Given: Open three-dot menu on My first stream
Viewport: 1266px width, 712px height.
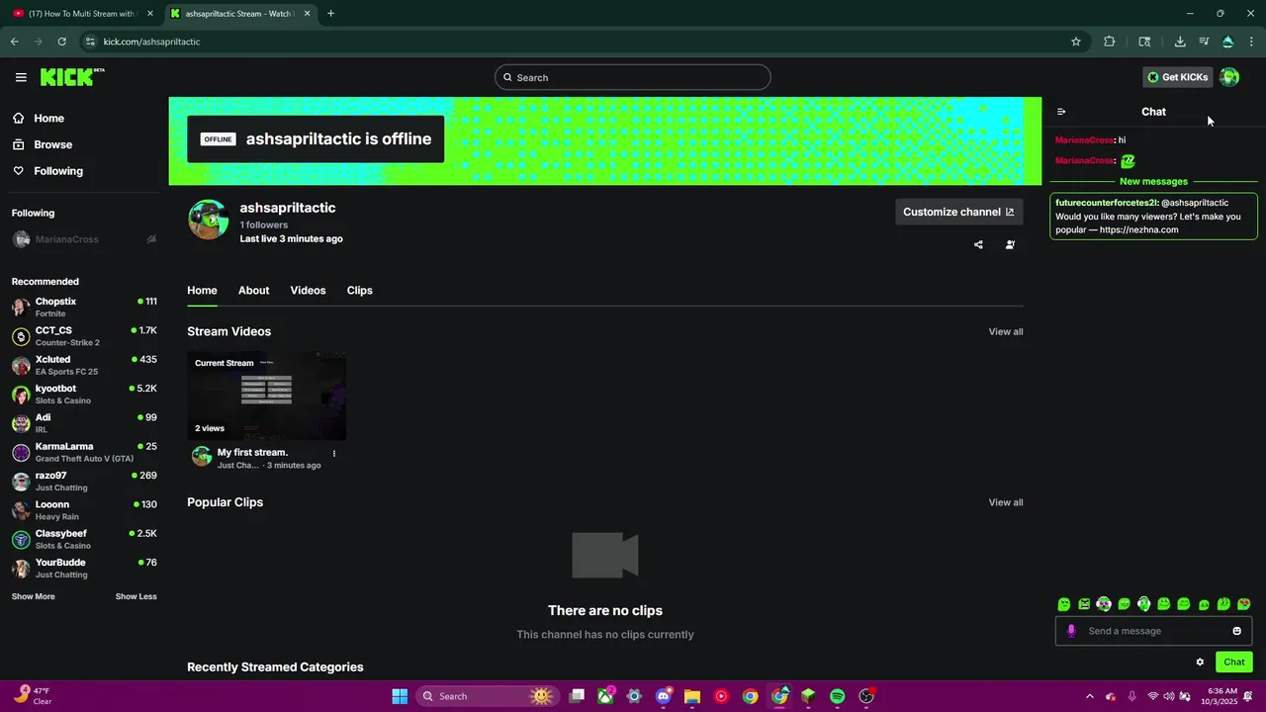Looking at the screenshot, I should pos(334,454).
